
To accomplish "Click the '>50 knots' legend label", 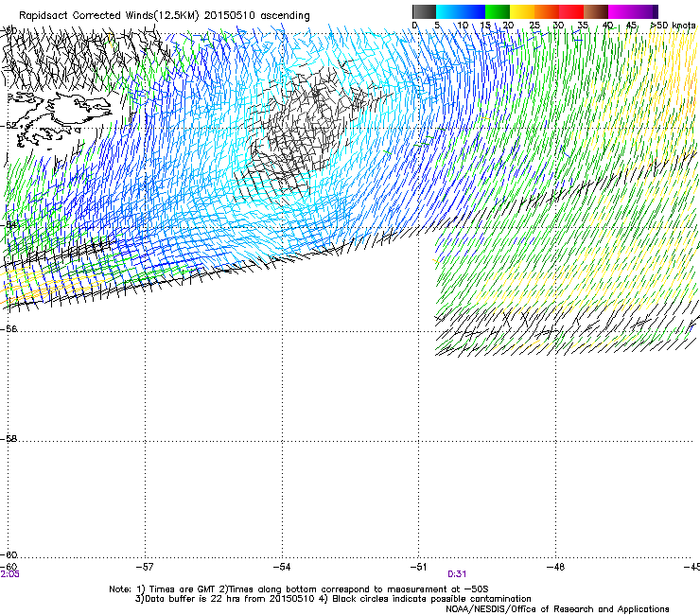I will 674,26.
